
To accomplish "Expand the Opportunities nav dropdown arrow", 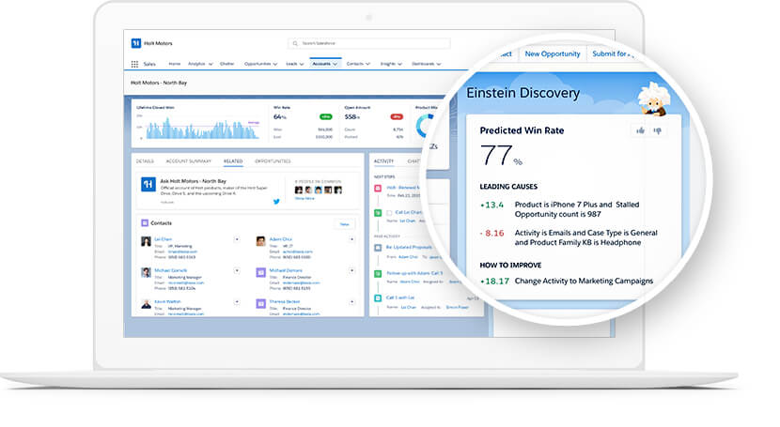I will (x=274, y=64).
